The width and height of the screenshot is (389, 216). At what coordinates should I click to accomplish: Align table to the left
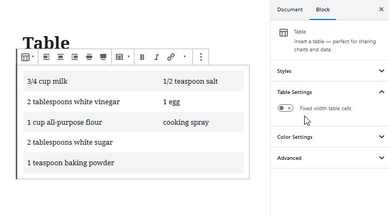[46, 57]
